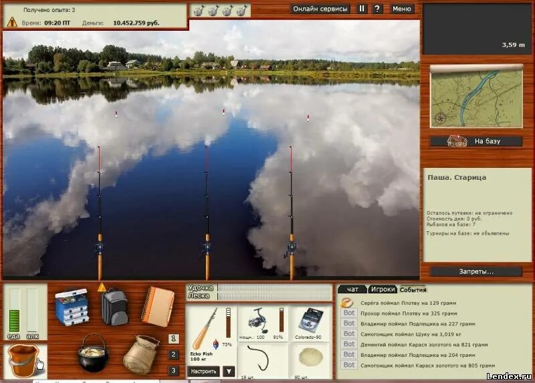Click the Bot badge beside Щуку event
Screen dimensions: 535x383
tap(348, 334)
